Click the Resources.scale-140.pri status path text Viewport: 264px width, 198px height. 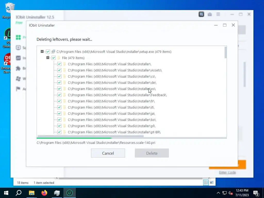96,143
